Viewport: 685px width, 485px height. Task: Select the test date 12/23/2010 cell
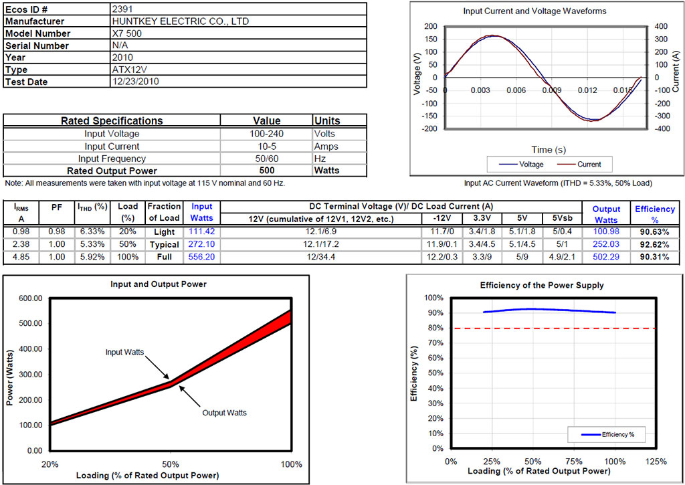(135, 81)
